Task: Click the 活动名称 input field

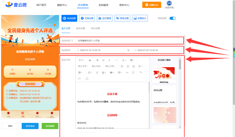Action: (128, 41)
